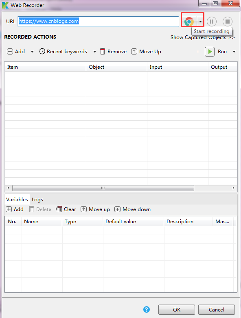Show Captured Objects panel
Image resolution: width=241 pixels, height=318 pixels.
(202, 37)
